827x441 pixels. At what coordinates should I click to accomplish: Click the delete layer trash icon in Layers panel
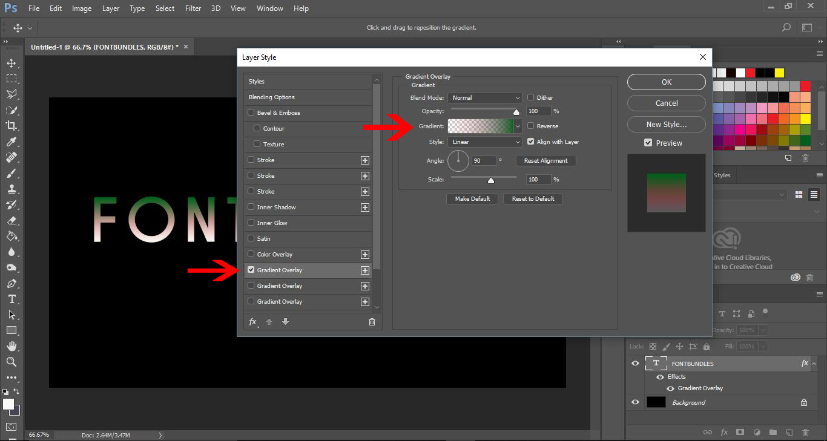point(805,433)
